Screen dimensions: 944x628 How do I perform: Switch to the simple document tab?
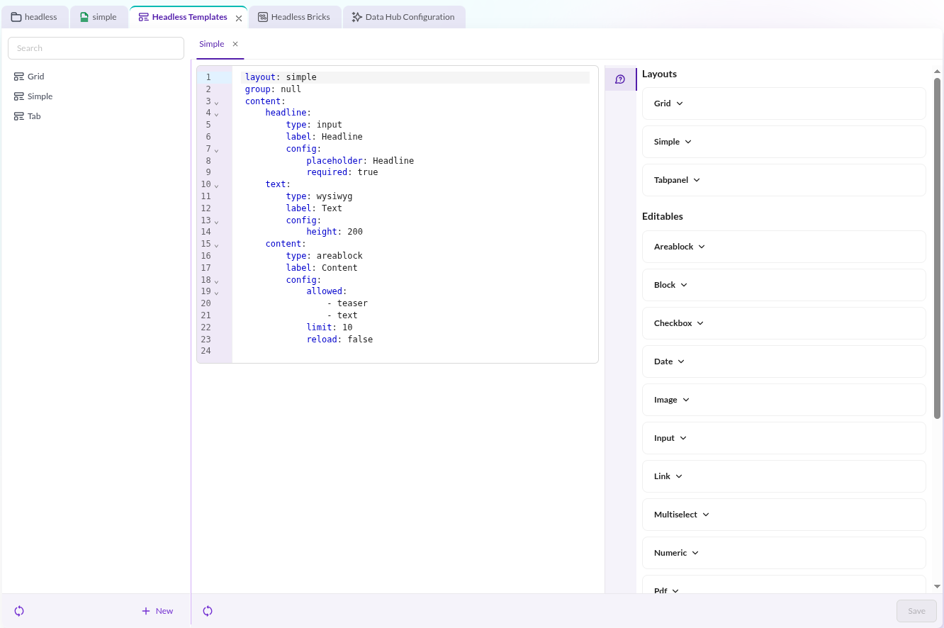[x=99, y=17]
